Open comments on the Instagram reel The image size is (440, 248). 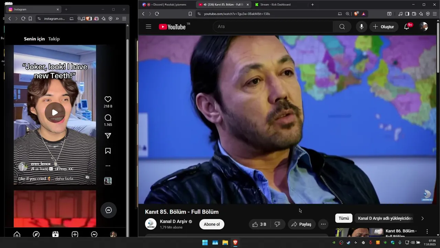[x=108, y=117]
